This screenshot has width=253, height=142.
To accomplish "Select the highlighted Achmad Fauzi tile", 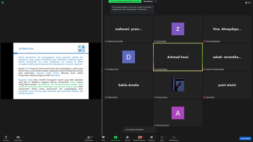I will (178, 57).
